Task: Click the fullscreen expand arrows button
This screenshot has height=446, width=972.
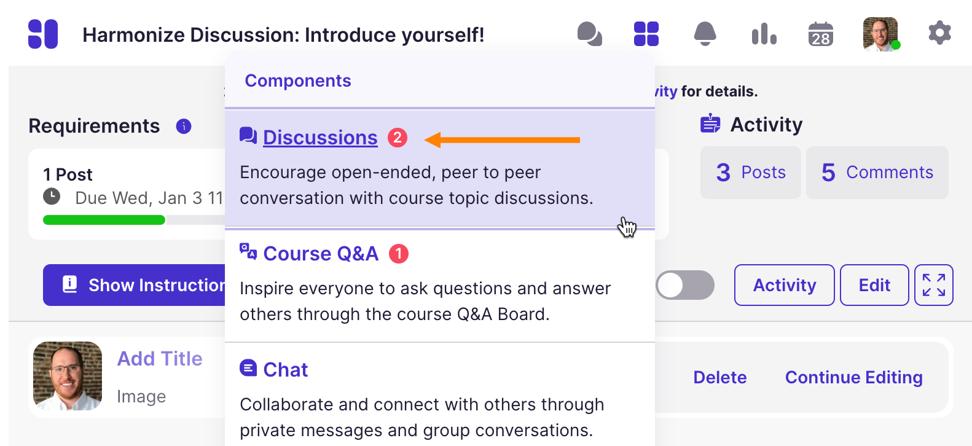Action: (x=934, y=285)
